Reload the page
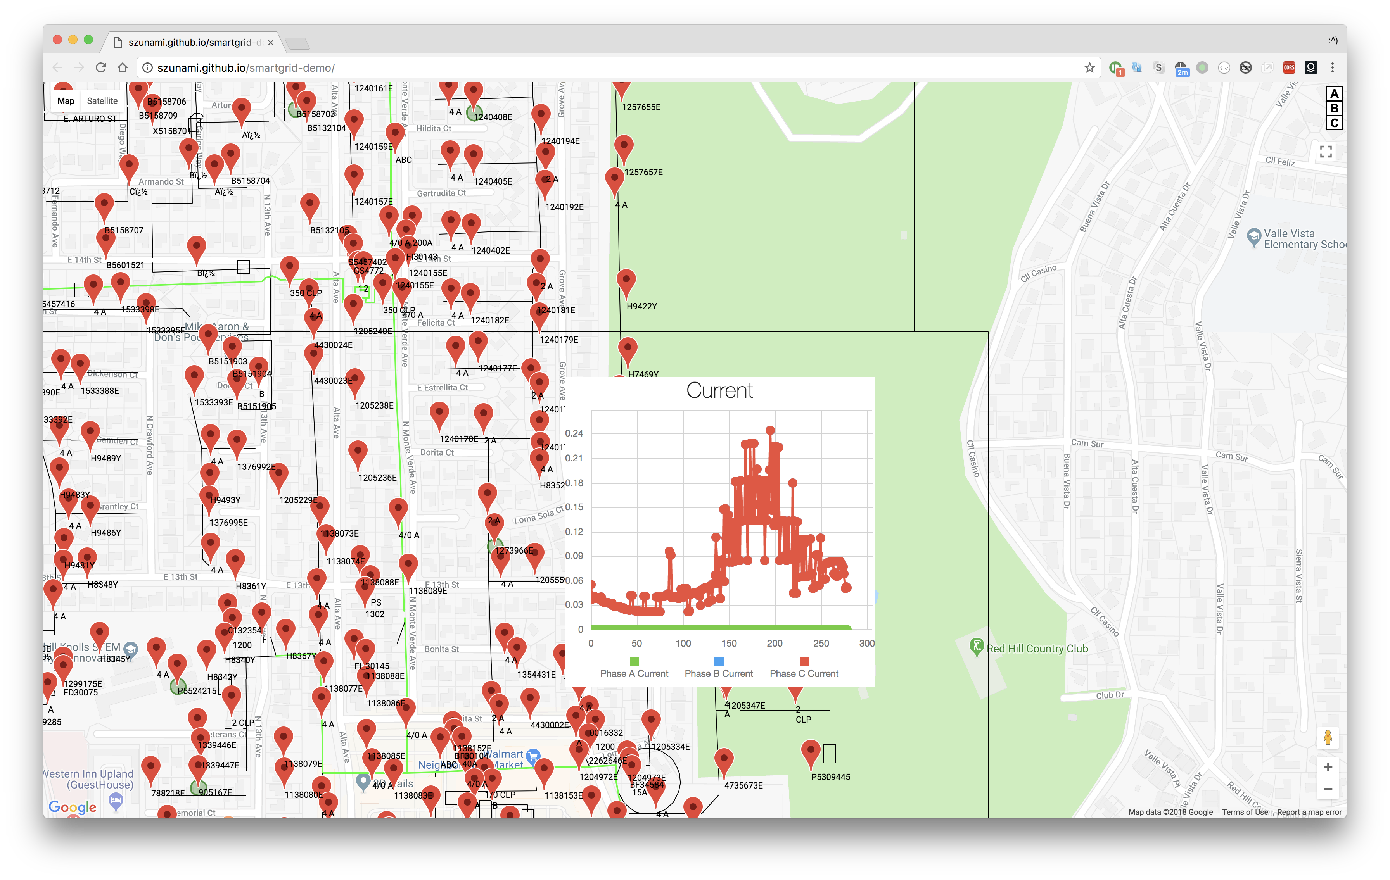Image resolution: width=1390 pixels, height=880 pixels. pos(101,67)
